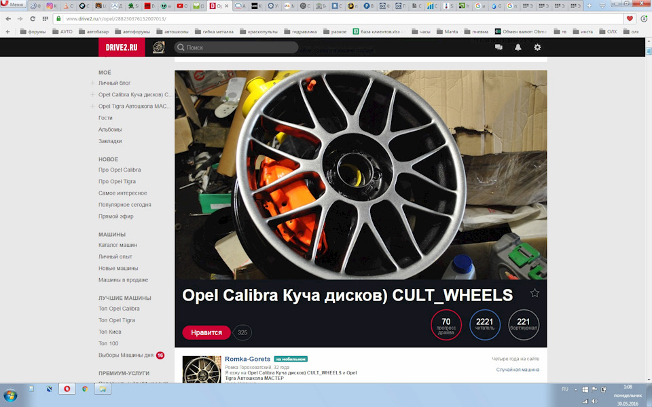This screenshot has width=652, height=407.
Task: Click the browser back arrow
Action: [8, 19]
